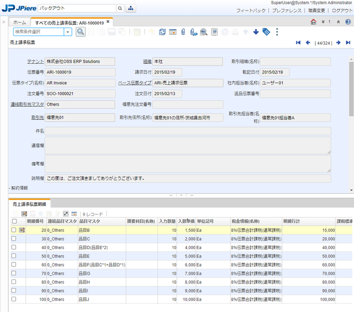Click the report document icon
This screenshot has width=354, height=312.
pos(215,32)
